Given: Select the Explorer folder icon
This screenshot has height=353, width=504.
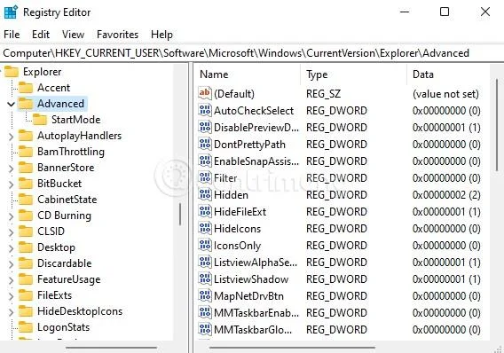Looking at the screenshot, I should (12, 72).
